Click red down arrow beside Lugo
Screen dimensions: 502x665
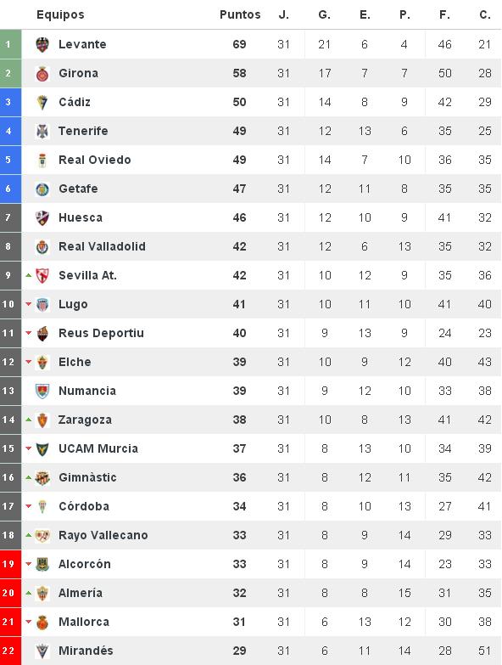[28, 304]
